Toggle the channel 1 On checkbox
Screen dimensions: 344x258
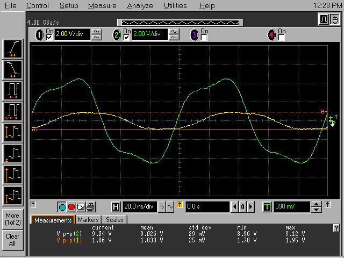[x=49, y=38]
